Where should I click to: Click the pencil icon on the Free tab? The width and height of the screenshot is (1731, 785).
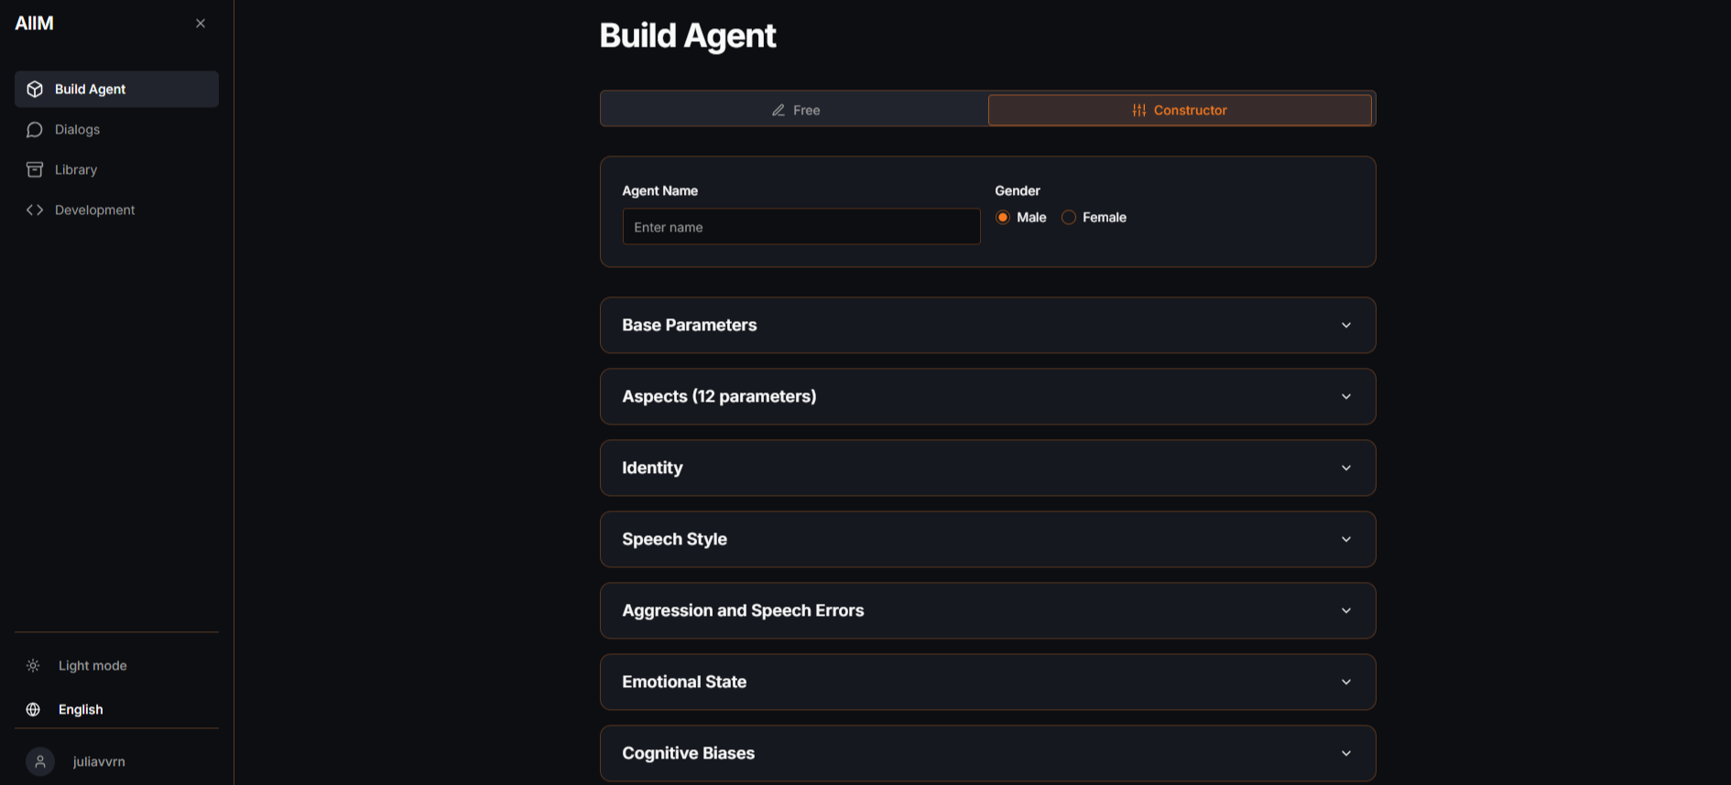[x=778, y=110]
